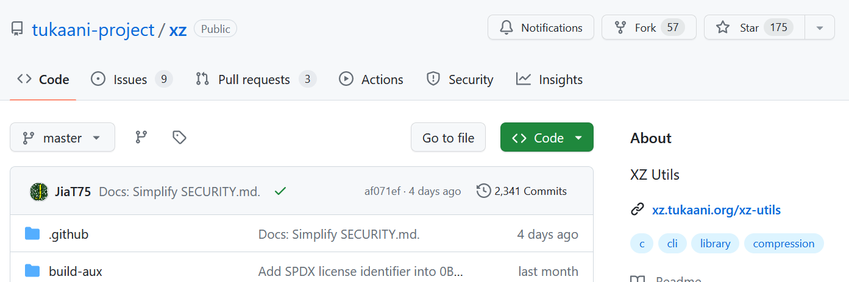The width and height of the screenshot is (849, 282).
Task: Click the branches icon next to master
Action: [141, 138]
